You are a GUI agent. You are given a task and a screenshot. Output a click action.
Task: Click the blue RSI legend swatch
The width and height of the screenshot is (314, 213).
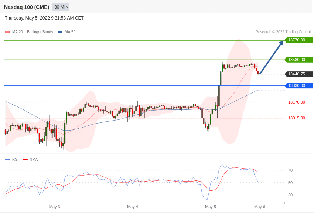point(7,160)
